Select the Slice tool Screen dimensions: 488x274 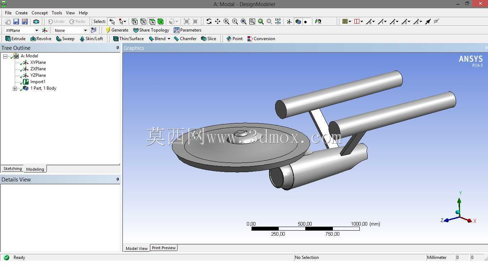point(209,39)
